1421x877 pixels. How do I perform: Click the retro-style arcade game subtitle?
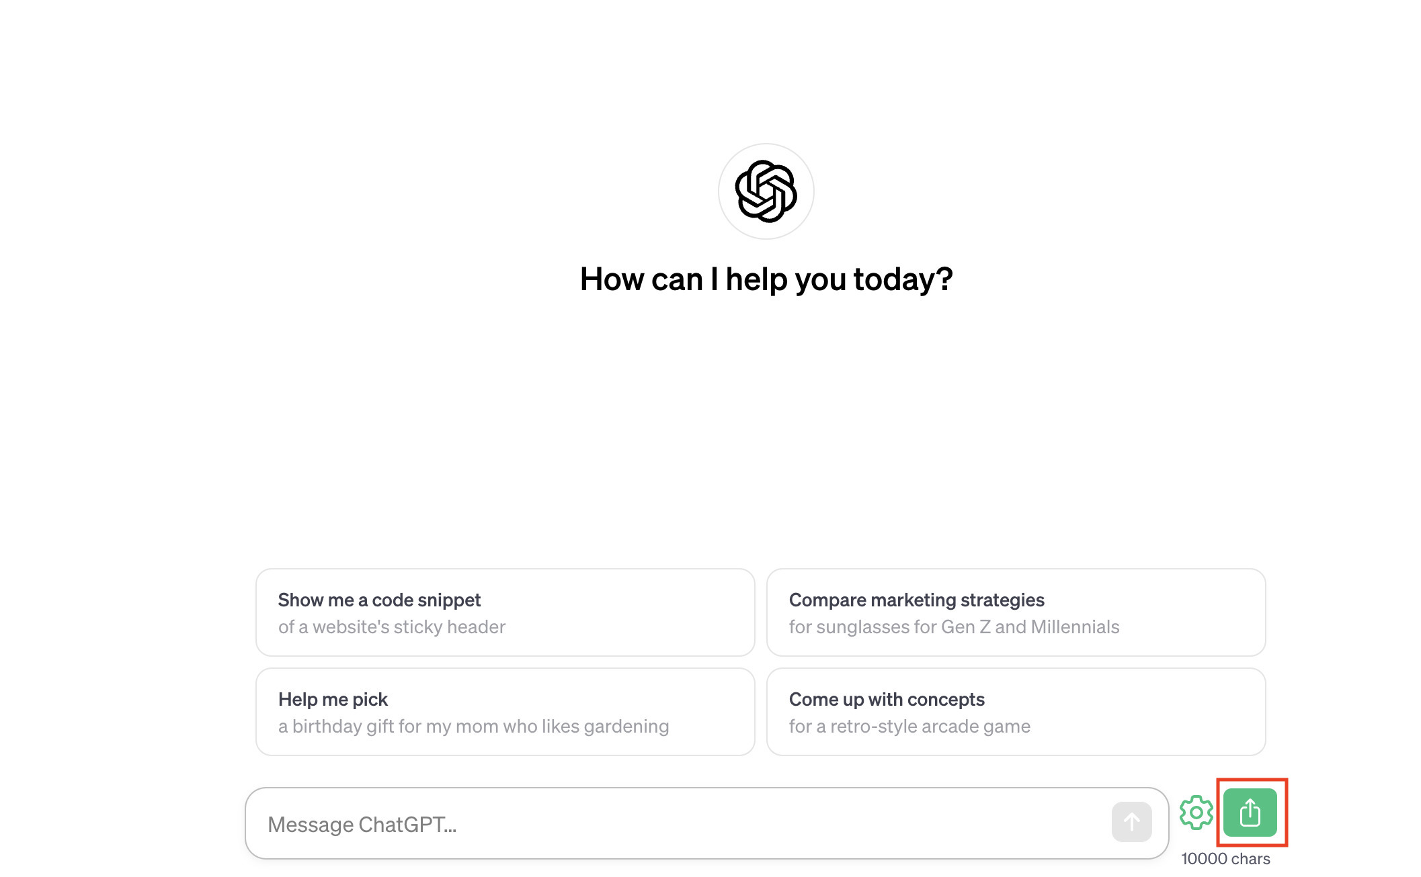pyautogui.click(x=909, y=727)
